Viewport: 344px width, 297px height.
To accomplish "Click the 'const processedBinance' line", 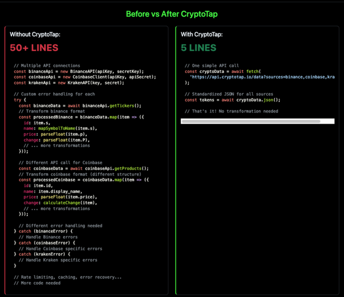I will pos(81,117).
